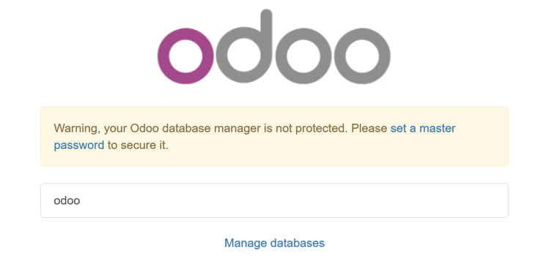Click the purple letter o in logo
This screenshot has height=280, width=557.
[185, 56]
